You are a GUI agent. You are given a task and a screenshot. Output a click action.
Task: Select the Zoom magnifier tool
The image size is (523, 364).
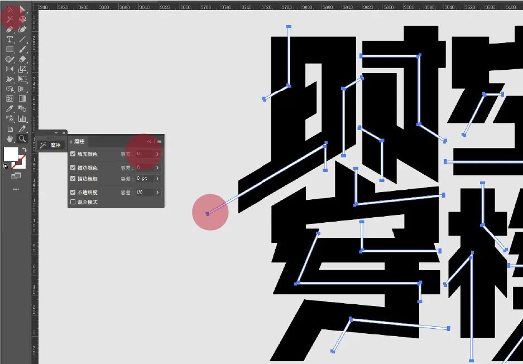pyautogui.click(x=22, y=138)
